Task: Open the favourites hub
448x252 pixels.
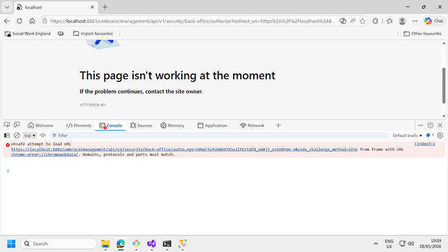Action: point(390,21)
